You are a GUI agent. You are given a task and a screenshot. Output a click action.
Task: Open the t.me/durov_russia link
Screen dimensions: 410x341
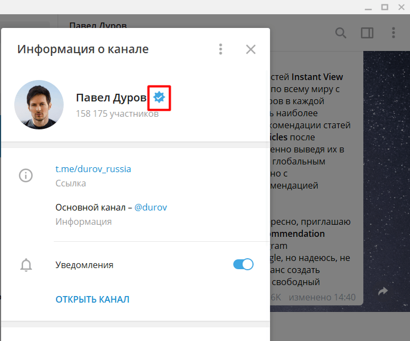coord(93,169)
